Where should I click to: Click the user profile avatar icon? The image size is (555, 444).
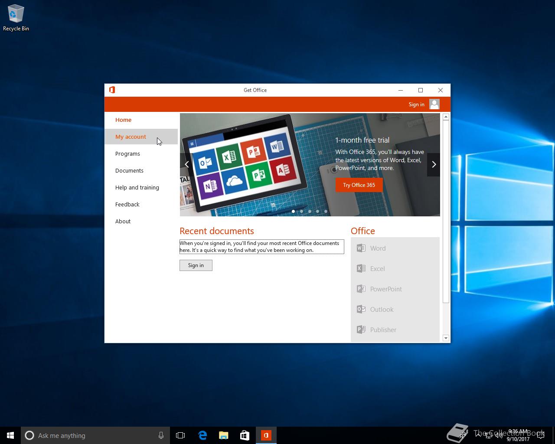pyautogui.click(x=434, y=104)
